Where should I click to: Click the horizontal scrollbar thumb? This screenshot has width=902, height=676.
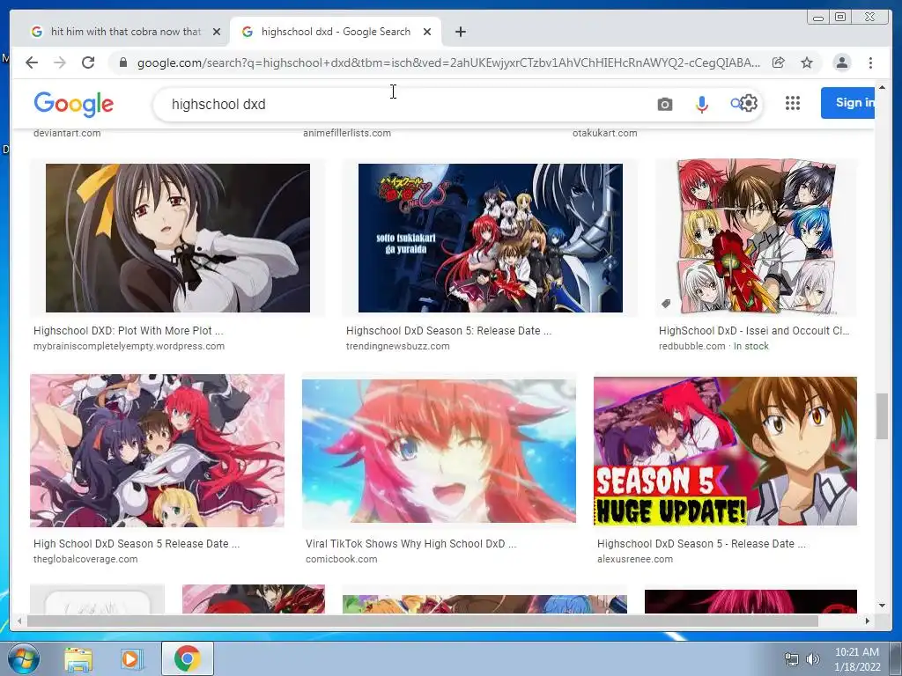(x=422, y=621)
